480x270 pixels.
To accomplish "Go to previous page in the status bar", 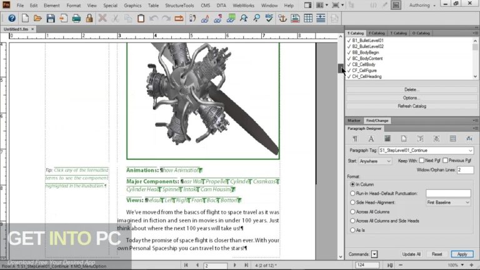I will [x=197, y=265].
